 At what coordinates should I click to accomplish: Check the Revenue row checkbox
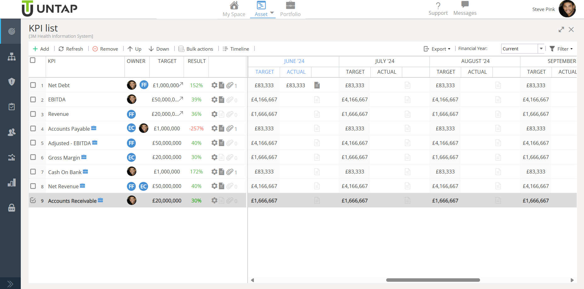point(33,114)
